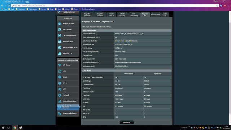Screen dimensions: 231x130
Task: Open Mappa di rete sidebar icon
Action: (x=60, y=23)
